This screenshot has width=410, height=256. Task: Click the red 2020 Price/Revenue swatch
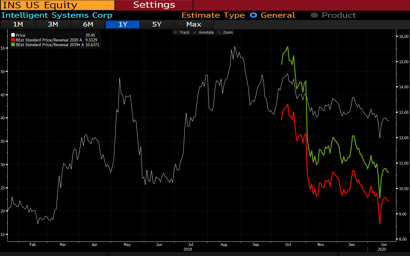[13, 40]
